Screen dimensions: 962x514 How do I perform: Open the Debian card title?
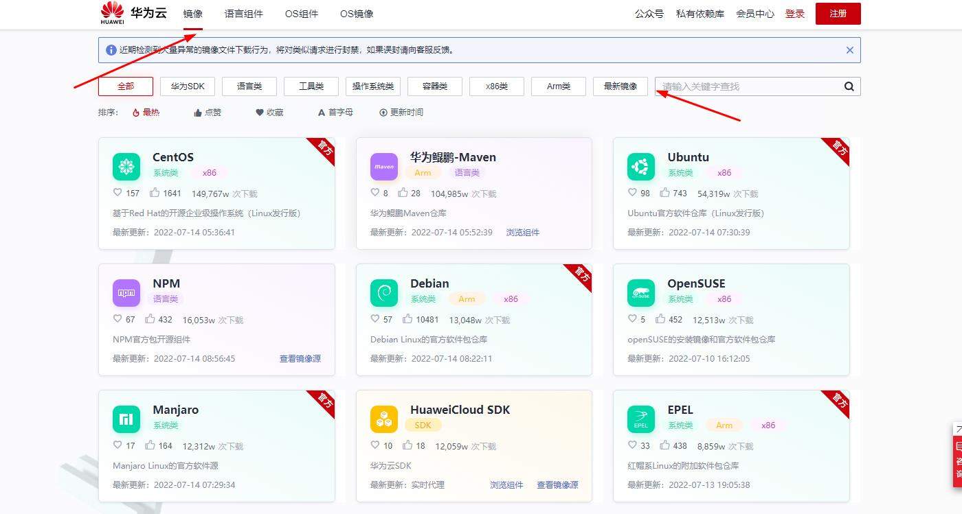[x=429, y=283]
